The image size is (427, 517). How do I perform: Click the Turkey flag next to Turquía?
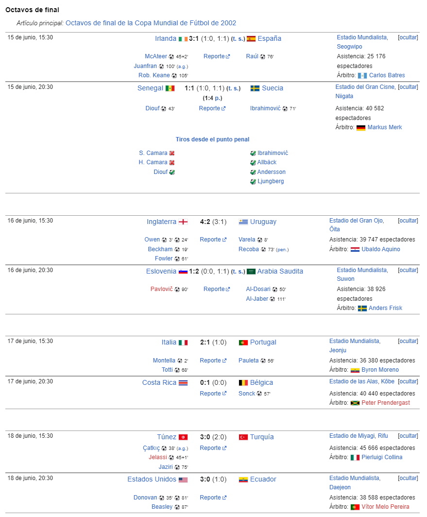[243, 437]
